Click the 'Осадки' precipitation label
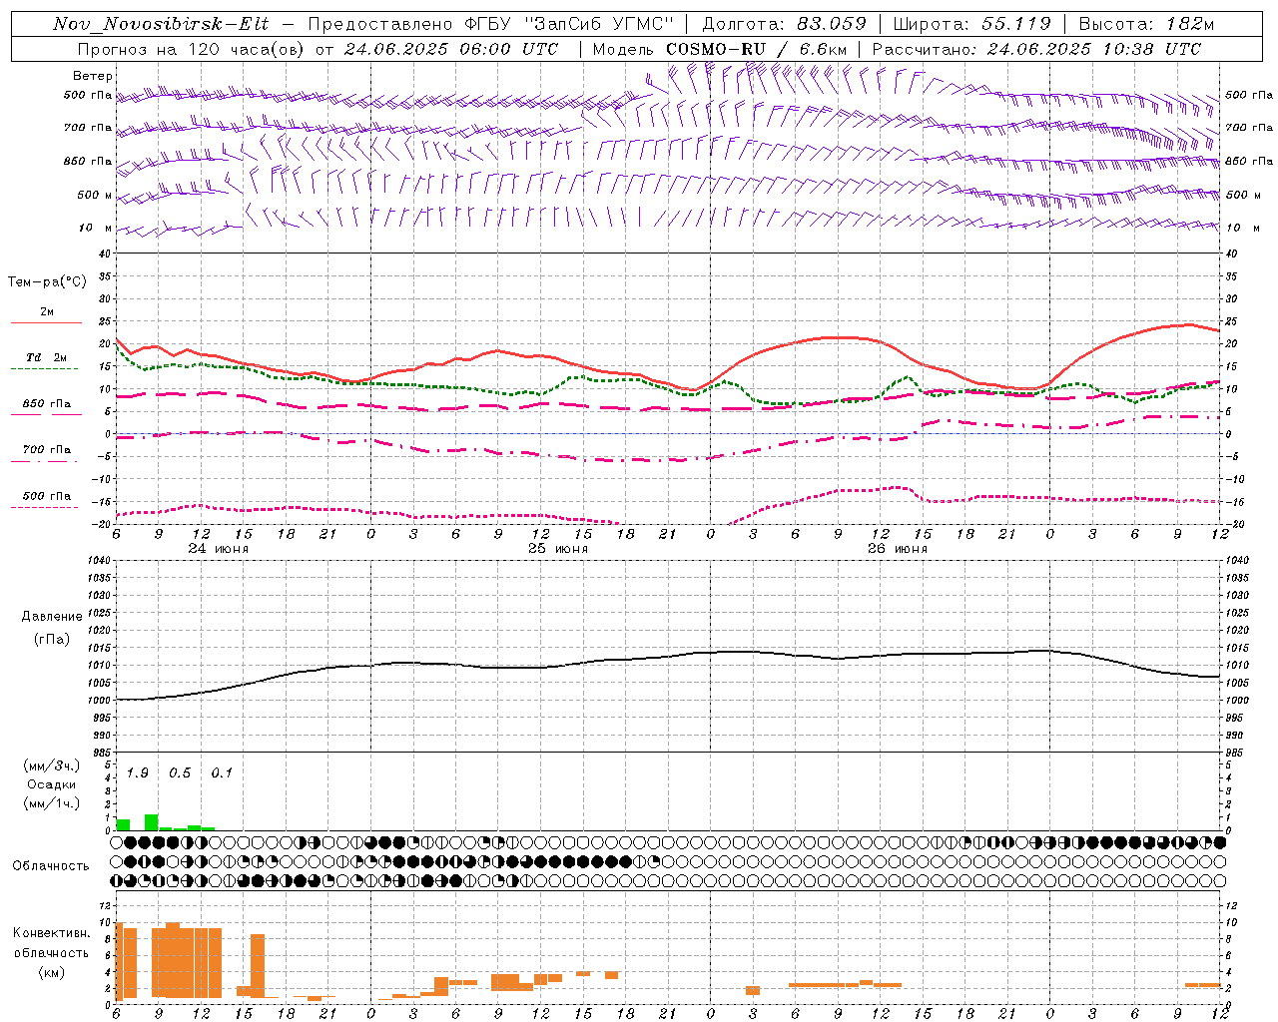 tap(52, 784)
